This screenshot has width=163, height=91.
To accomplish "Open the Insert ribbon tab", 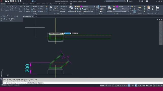I will (8, 4).
